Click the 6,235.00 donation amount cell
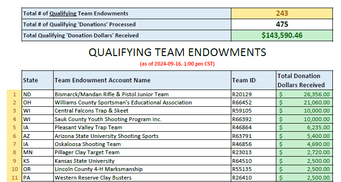The image size is (341, 182). [x=305, y=127]
